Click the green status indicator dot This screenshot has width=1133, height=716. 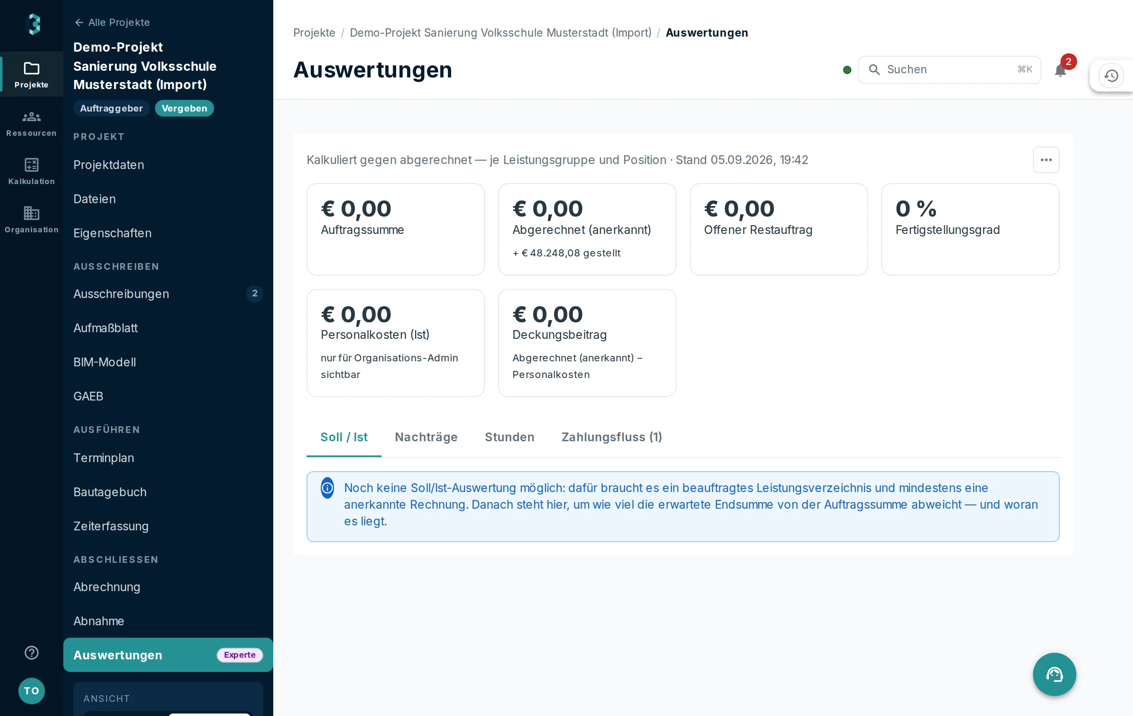pos(847,70)
